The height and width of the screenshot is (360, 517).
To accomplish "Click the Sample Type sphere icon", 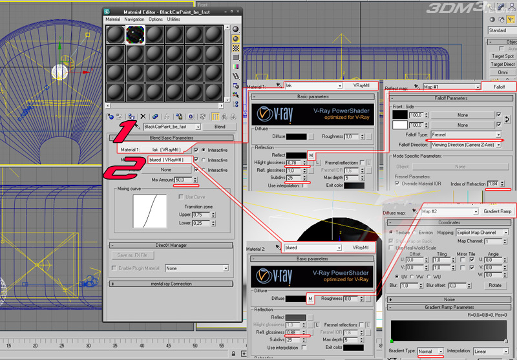I will coord(236,28).
